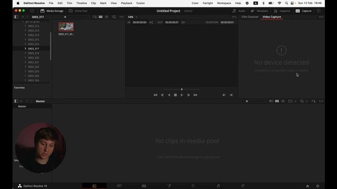Stop viewer playback
Image resolution: width=337 pixels, height=189 pixels.
(175, 95)
